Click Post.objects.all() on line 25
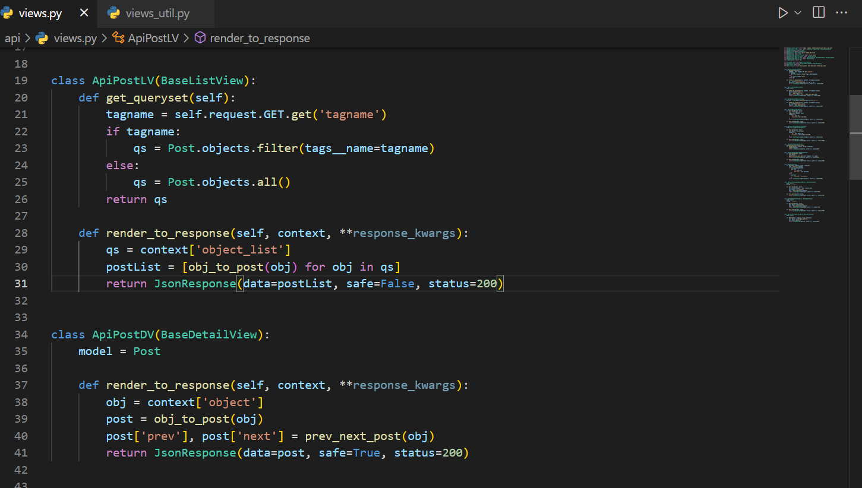 pyautogui.click(x=229, y=182)
